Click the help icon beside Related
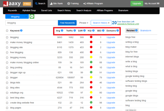The width and height of the screenshot is (164, 111). [x=136, y=30]
